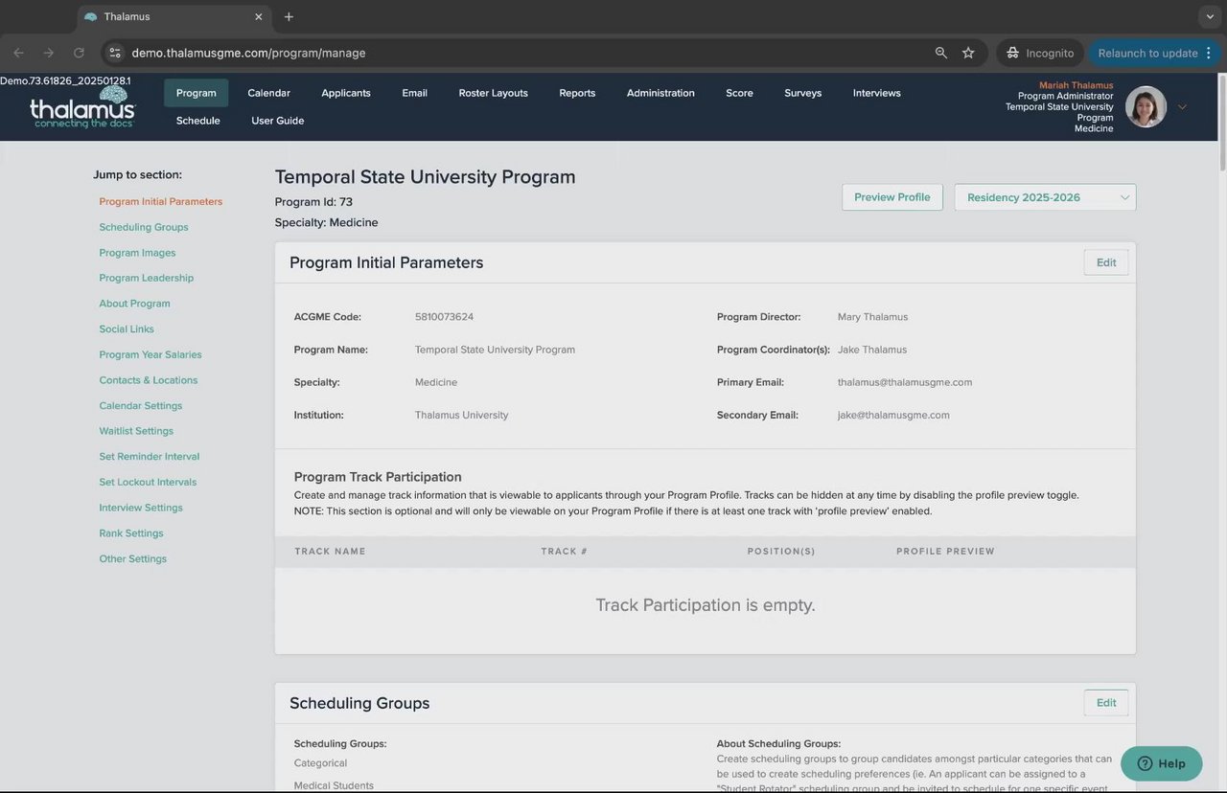
Task: Click primary email thalamus@thalamusgme.com
Action: [905, 382]
